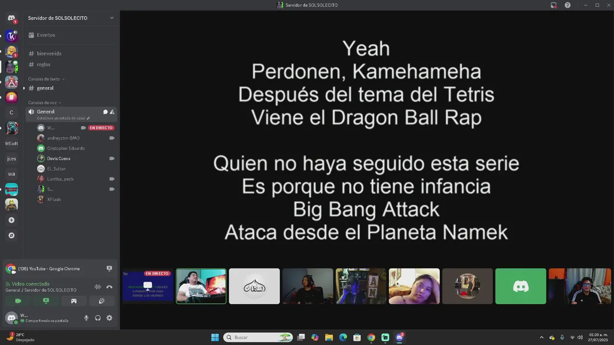Edit the channel status pencil icon
614x345 pixels.
[88, 118]
